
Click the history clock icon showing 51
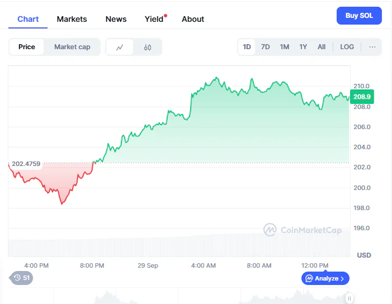point(17,278)
